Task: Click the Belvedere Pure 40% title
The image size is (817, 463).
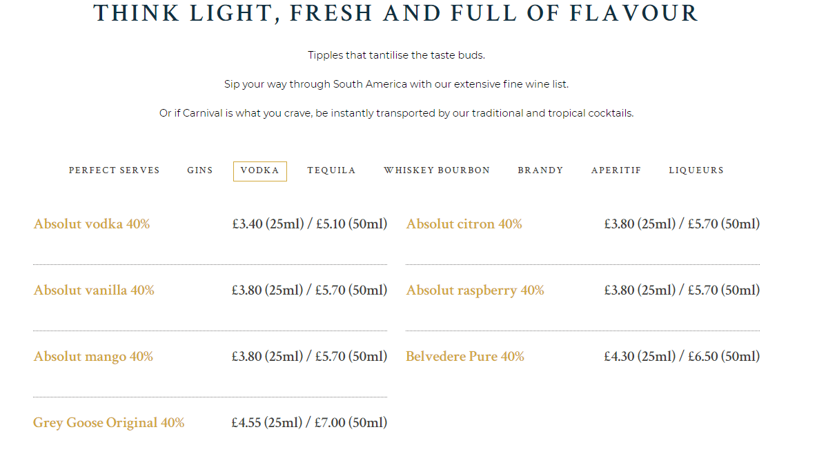Action: [465, 356]
